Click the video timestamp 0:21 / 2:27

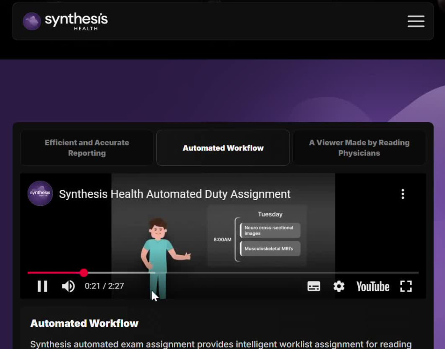tap(104, 286)
